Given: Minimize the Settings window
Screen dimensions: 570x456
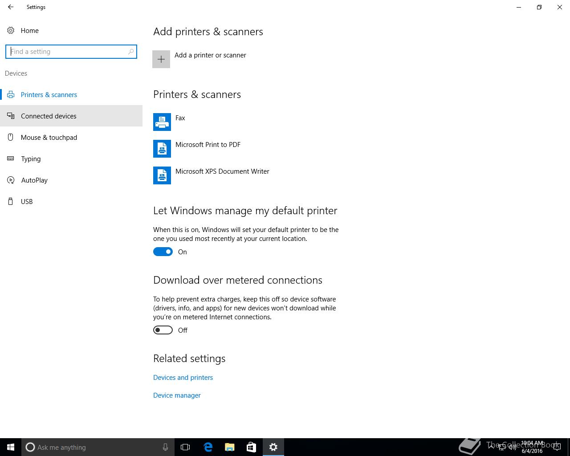Looking at the screenshot, I should coord(519,7).
